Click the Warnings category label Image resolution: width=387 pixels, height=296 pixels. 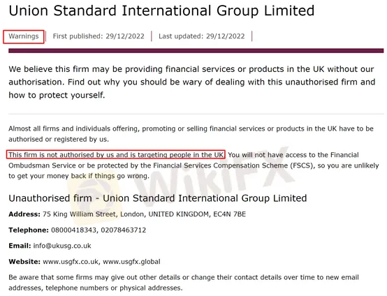pos(24,36)
